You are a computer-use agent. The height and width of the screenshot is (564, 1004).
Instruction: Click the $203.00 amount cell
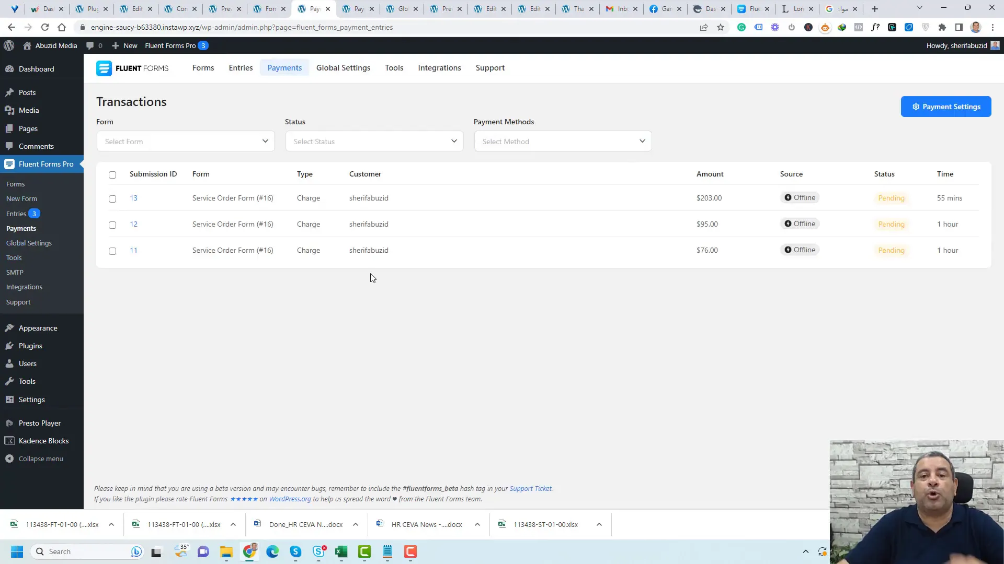coord(709,198)
